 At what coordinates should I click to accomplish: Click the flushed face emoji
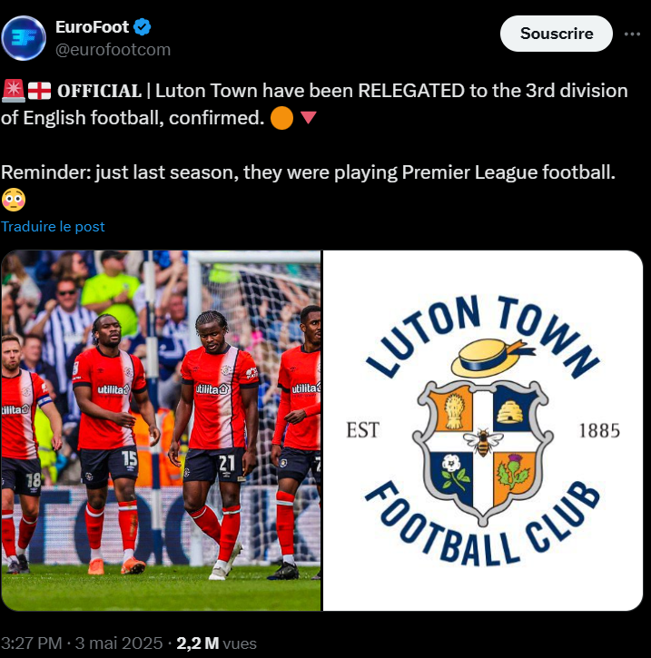(x=14, y=200)
